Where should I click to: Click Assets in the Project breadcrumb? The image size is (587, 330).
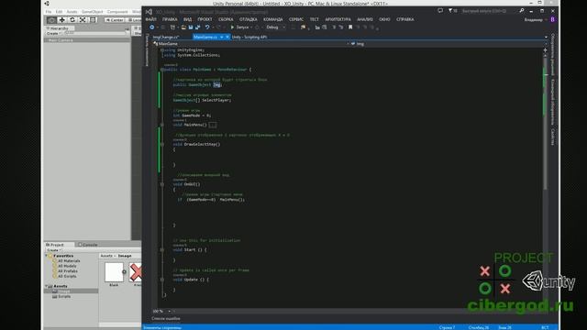coord(106,256)
